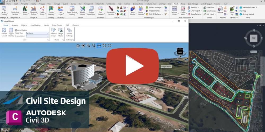Activate the pan tool in viewer toolbar

99,46
